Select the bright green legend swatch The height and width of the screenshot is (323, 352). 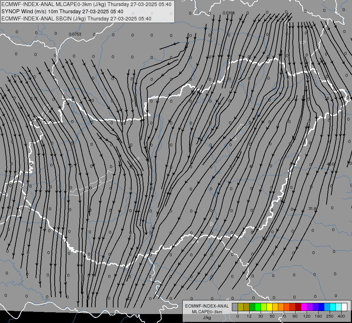(258, 307)
